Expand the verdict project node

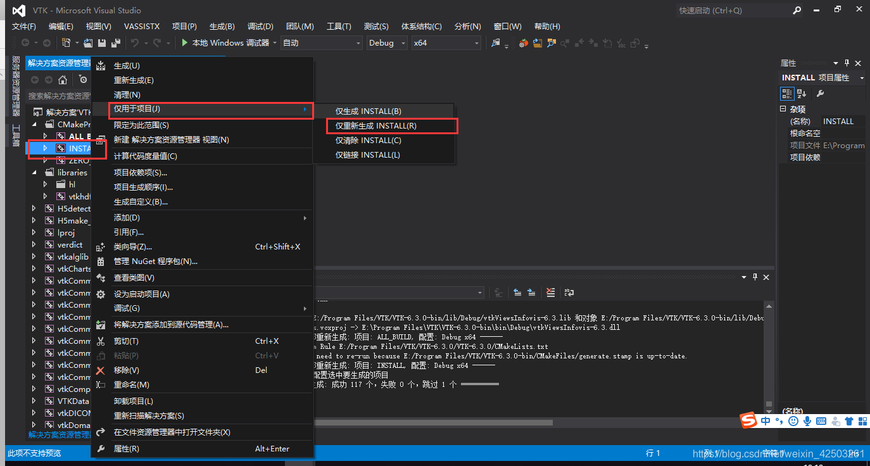click(34, 244)
